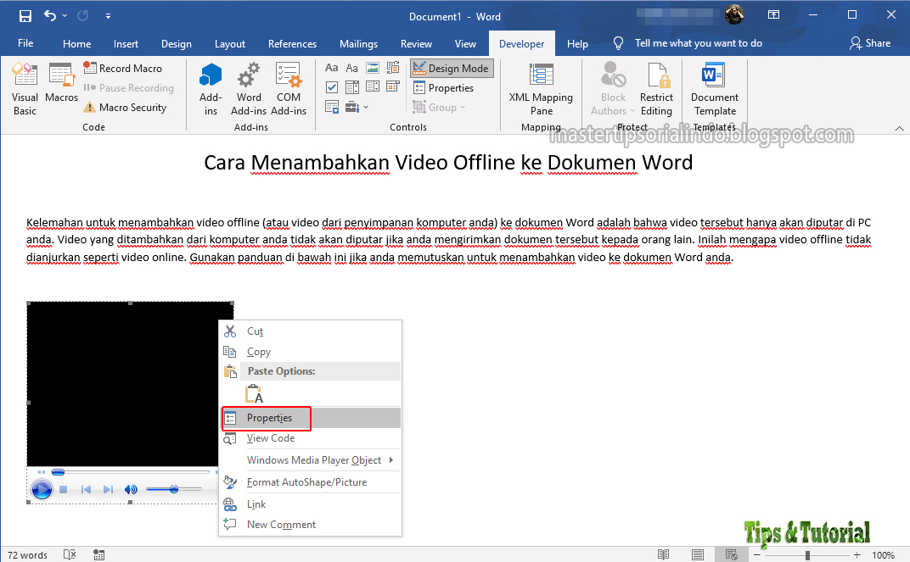Open Legacy Tools dropdown
The height and width of the screenshot is (562, 910).
click(x=357, y=107)
